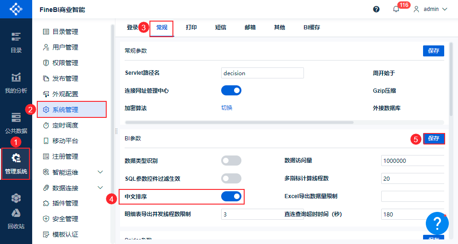
Task: Click 切换 link for 加密算法
Action: [x=227, y=108]
